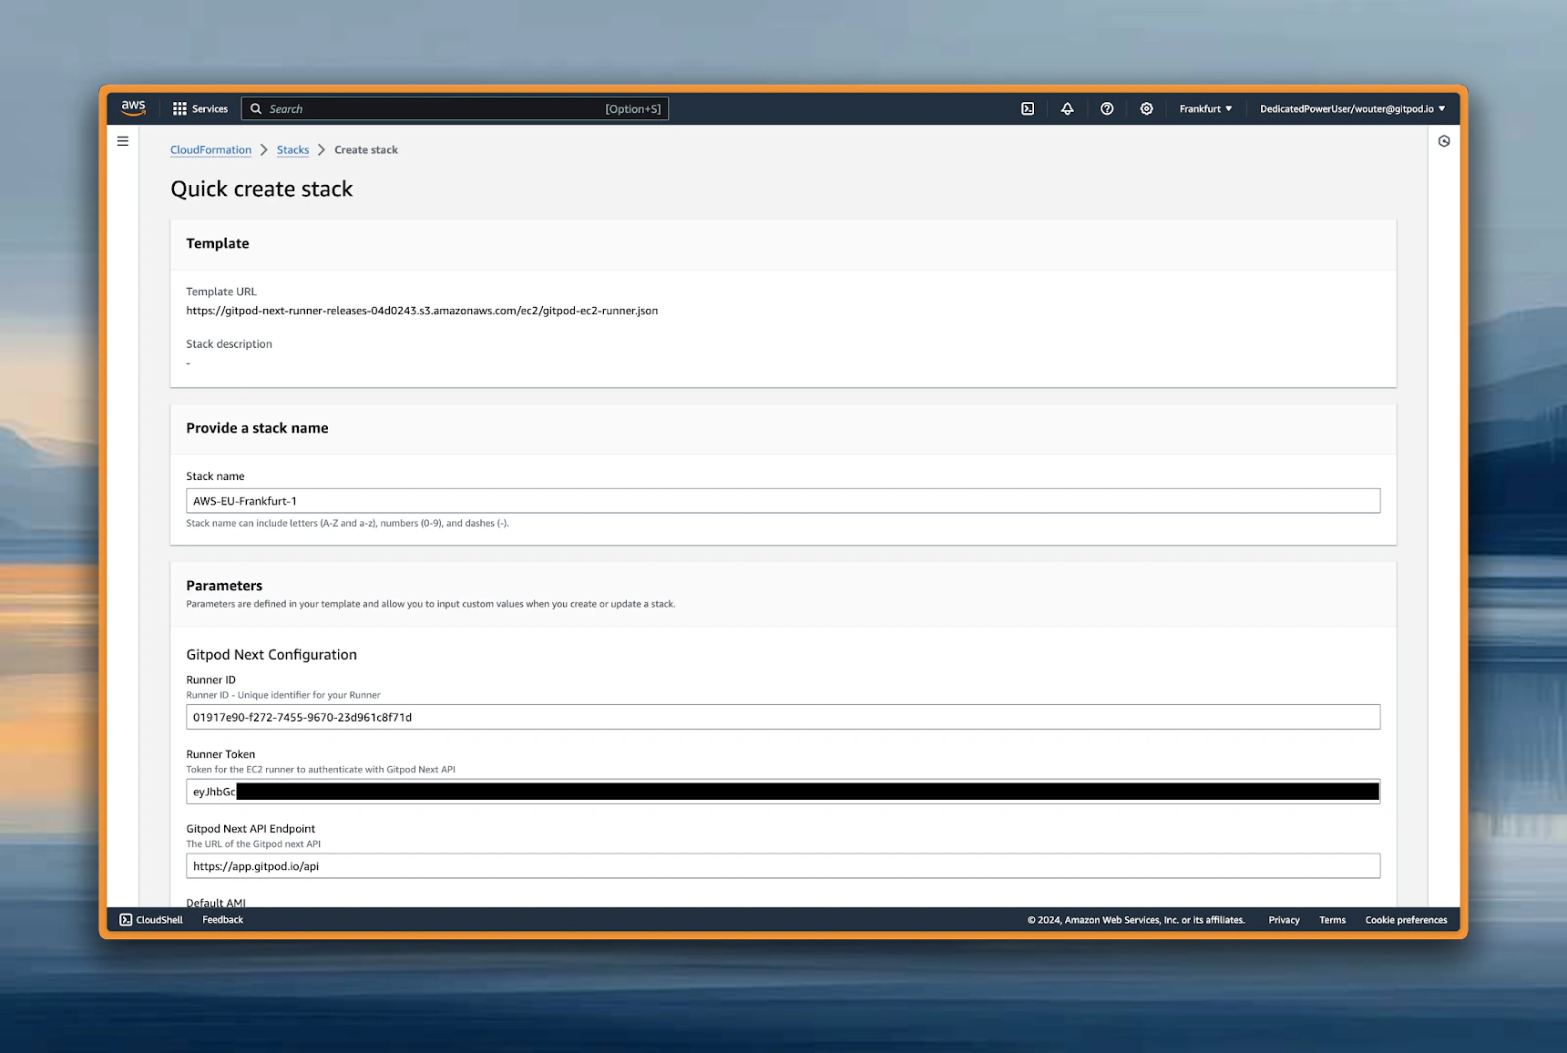Select the Create stack breadcrumb text
This screenshot has width=1567, height=1053.
click(366, 149)
